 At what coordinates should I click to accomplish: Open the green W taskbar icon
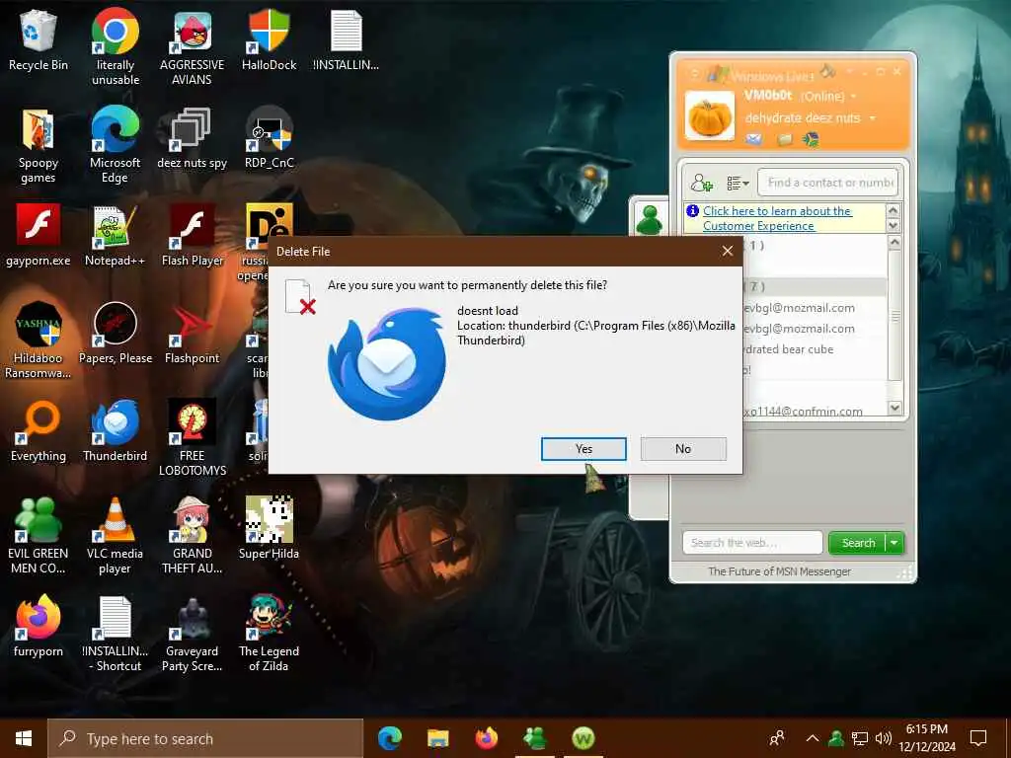click(583, 738)
